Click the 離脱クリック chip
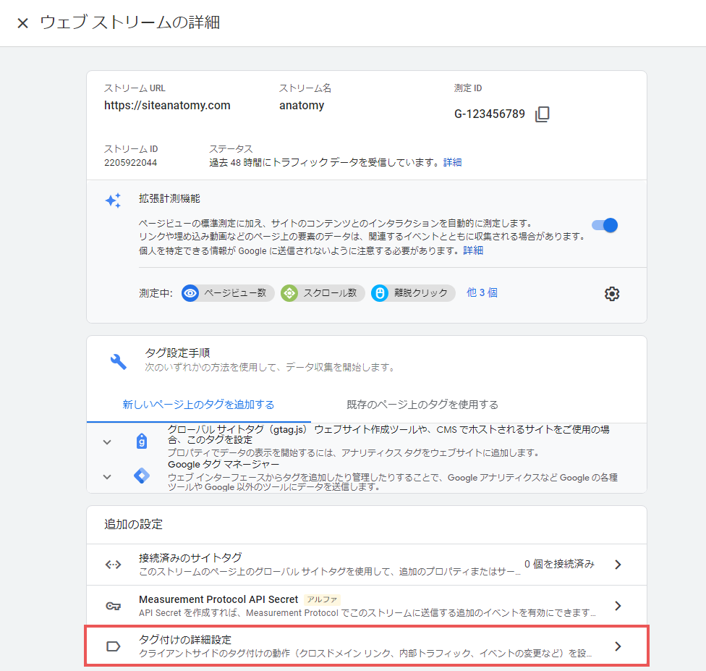The image size is (706, 671). 413,293
